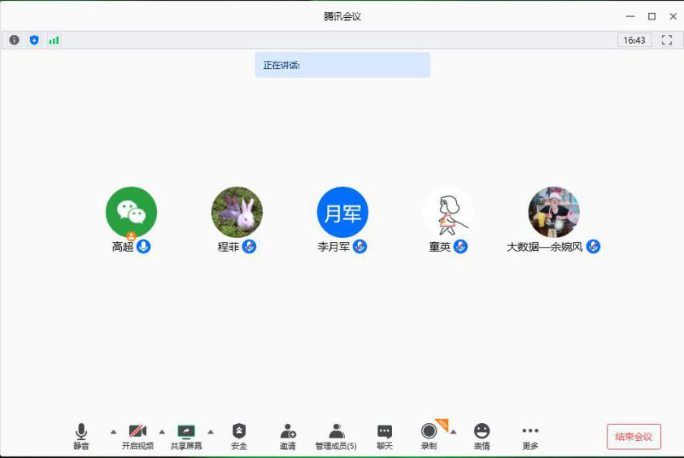Screen dimensions: 684x458
Task: Expand audio options arrow beside 静音
Action: tap(113, 431)
